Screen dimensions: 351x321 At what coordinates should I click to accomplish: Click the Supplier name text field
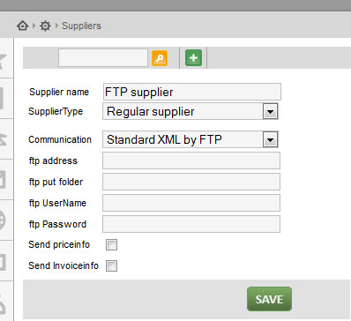coord(192,92)
